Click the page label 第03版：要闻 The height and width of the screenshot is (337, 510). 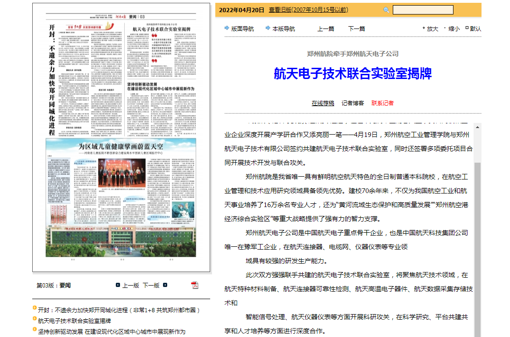(x=53, y=285)
